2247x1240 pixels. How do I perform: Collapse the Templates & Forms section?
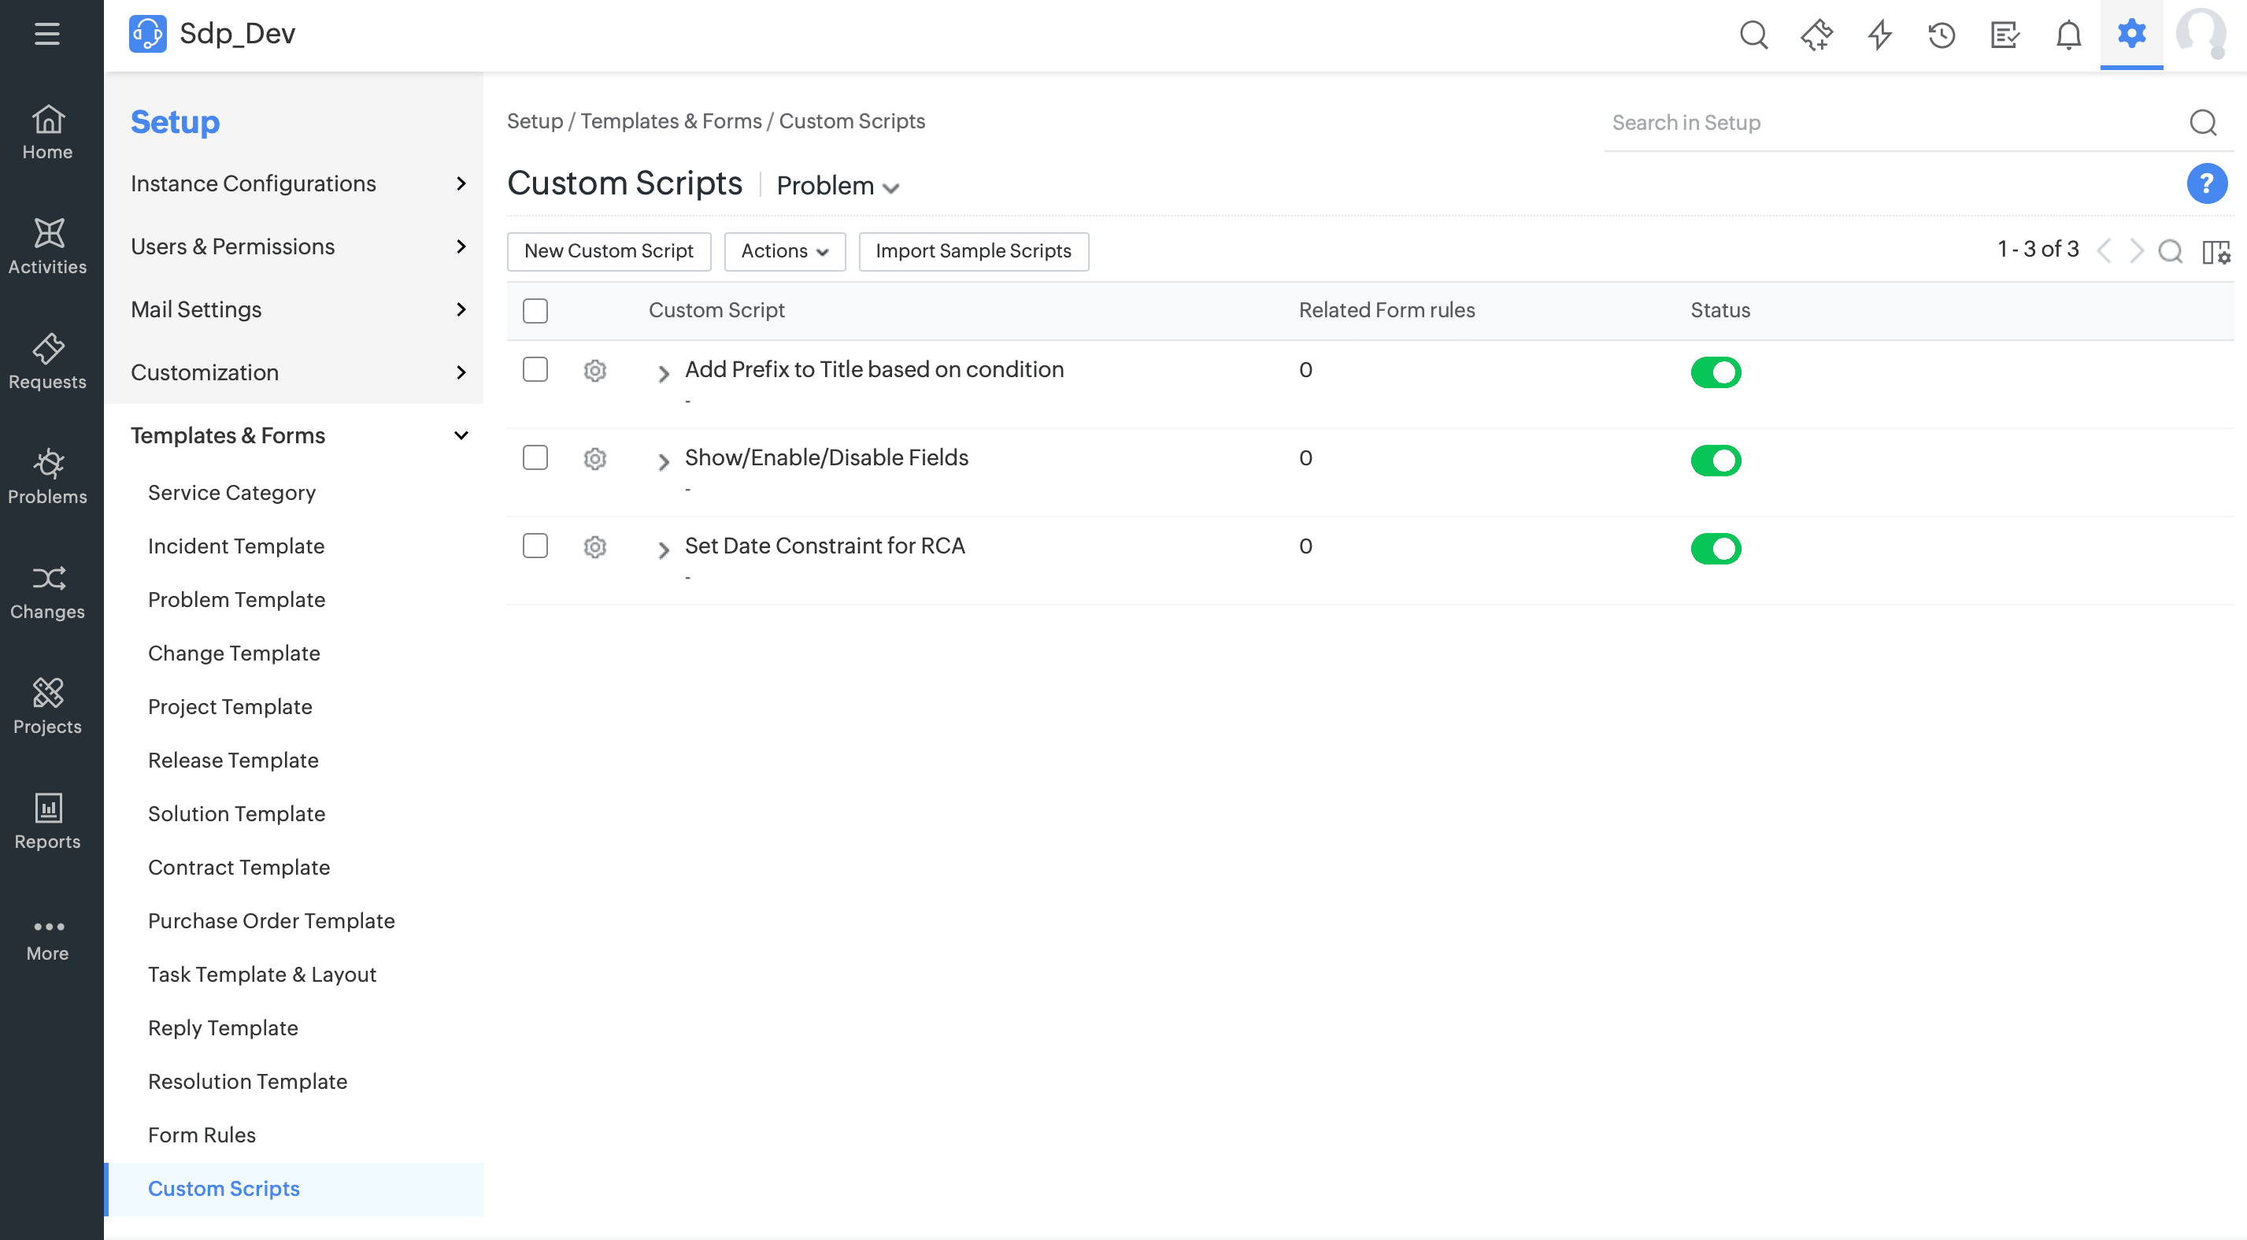461,435
